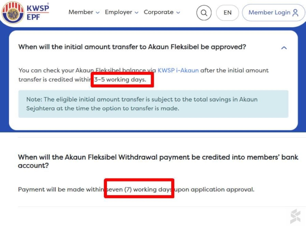Switch language using the EN button
This screenshot has width=306, height=229.
[x=227, y=13]
